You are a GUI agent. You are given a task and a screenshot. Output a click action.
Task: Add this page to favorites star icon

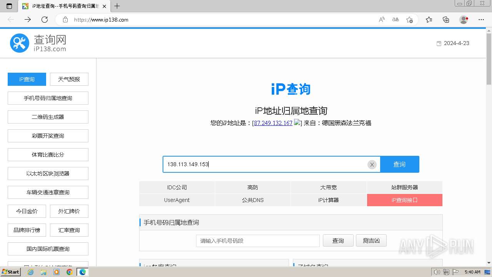coord(409,20)
